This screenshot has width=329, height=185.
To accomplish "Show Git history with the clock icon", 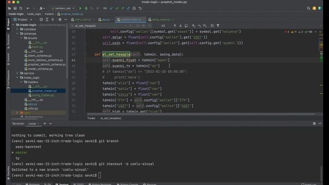I will click(134, 8).
